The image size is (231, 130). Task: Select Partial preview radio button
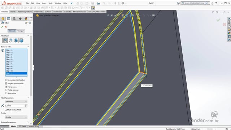tap(6, 90)
